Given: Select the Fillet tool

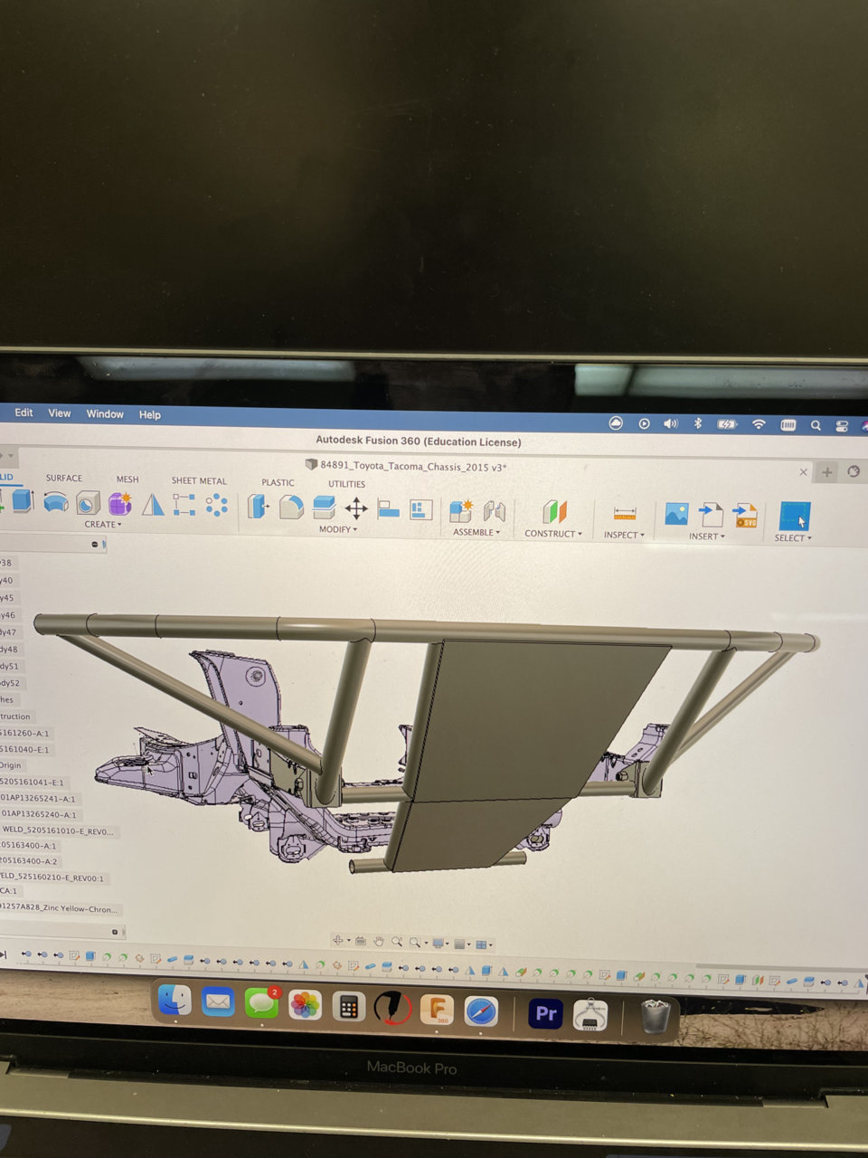Looking at the screenshot, I should [x=291, y=507].
